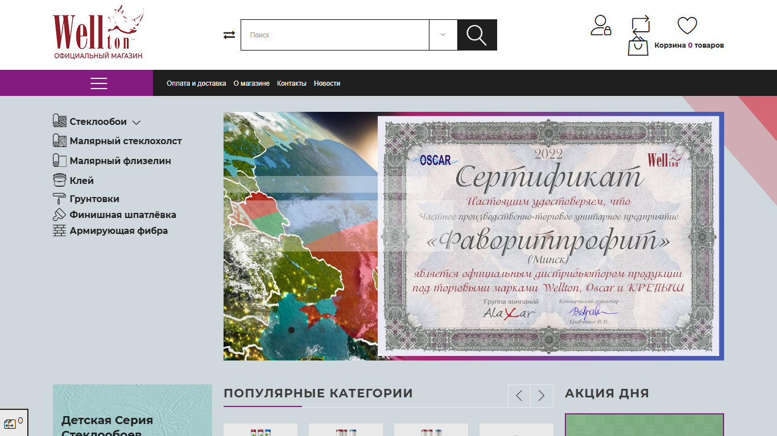Image resolution: width=777 pixels, height=436 pixels.
Task: Click the swap arrows icon beside search
Action: coord(229,35)
